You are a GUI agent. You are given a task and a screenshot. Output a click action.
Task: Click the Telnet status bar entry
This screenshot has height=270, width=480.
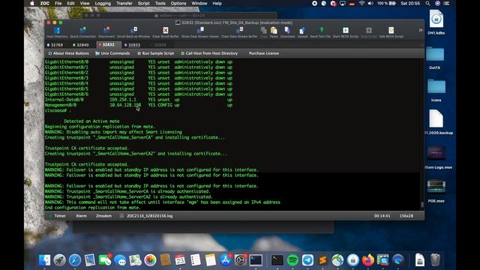pyautogui.click(x=60, y=216)
